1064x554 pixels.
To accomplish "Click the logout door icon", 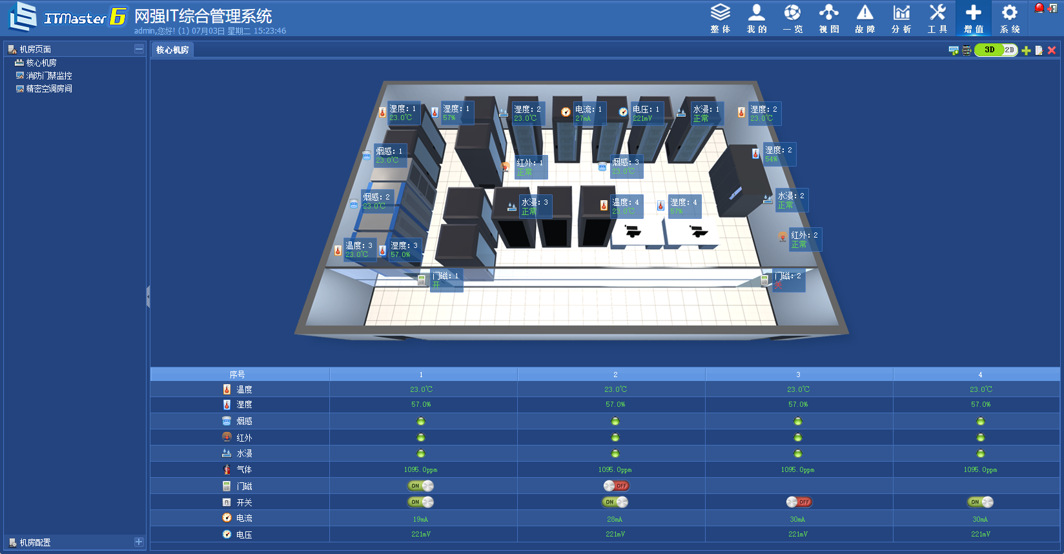I will 1052,8.
